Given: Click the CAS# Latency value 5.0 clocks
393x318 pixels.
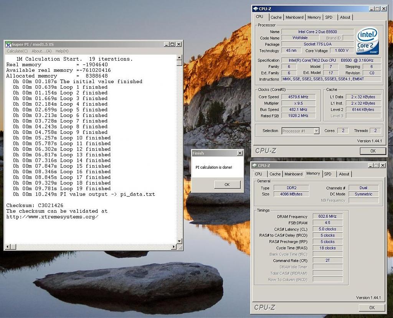Looking at the screenshot, I should 328,229.
